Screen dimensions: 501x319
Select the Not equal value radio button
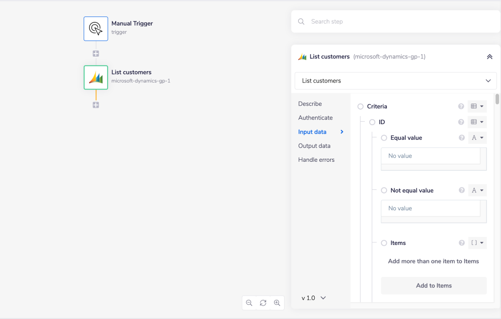(384, 190)
